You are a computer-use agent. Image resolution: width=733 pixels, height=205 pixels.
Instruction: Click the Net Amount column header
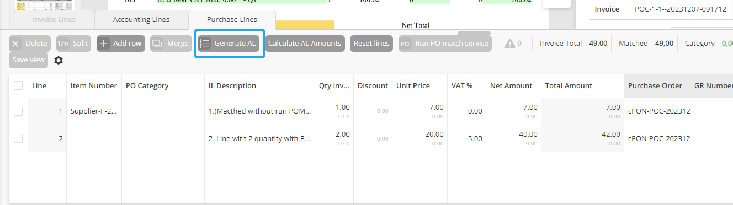pos(513,85)
